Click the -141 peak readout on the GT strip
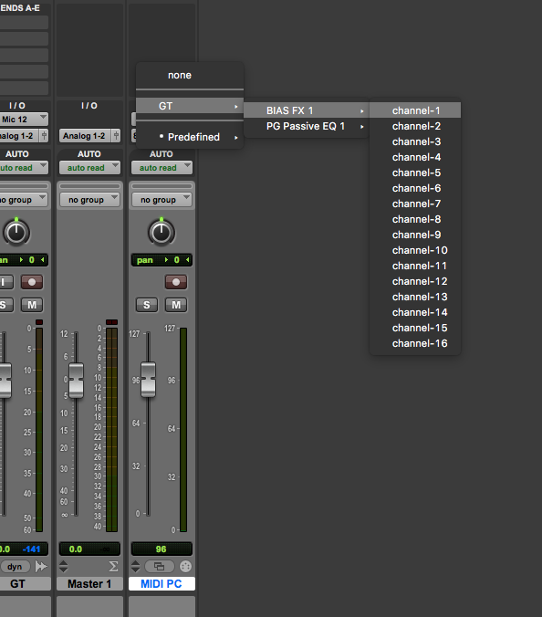 [x=32, y=549]
